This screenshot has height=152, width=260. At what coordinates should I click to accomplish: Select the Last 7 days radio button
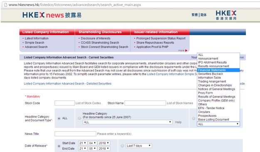[x=122, y=146]
